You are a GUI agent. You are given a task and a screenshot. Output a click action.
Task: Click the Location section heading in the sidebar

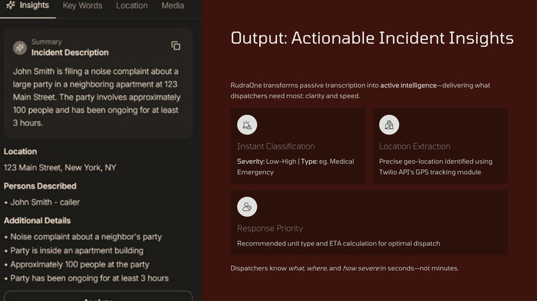(x=20, y=151)
